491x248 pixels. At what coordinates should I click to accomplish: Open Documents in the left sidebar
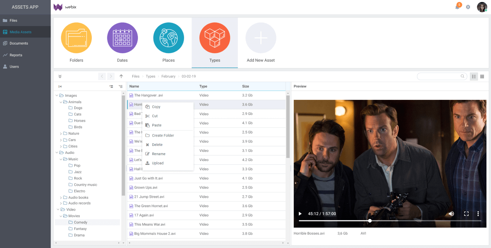[x=25, y=43]
